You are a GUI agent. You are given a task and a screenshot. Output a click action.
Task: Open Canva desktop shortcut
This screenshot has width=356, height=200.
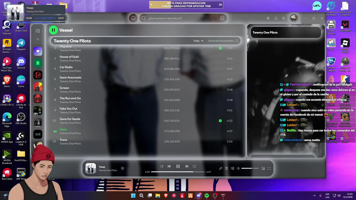(x=21, y=82)
